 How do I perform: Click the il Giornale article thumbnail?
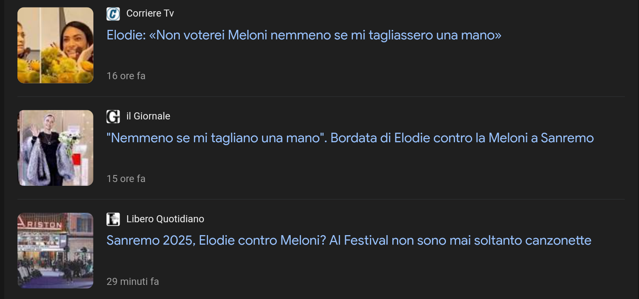55,148
